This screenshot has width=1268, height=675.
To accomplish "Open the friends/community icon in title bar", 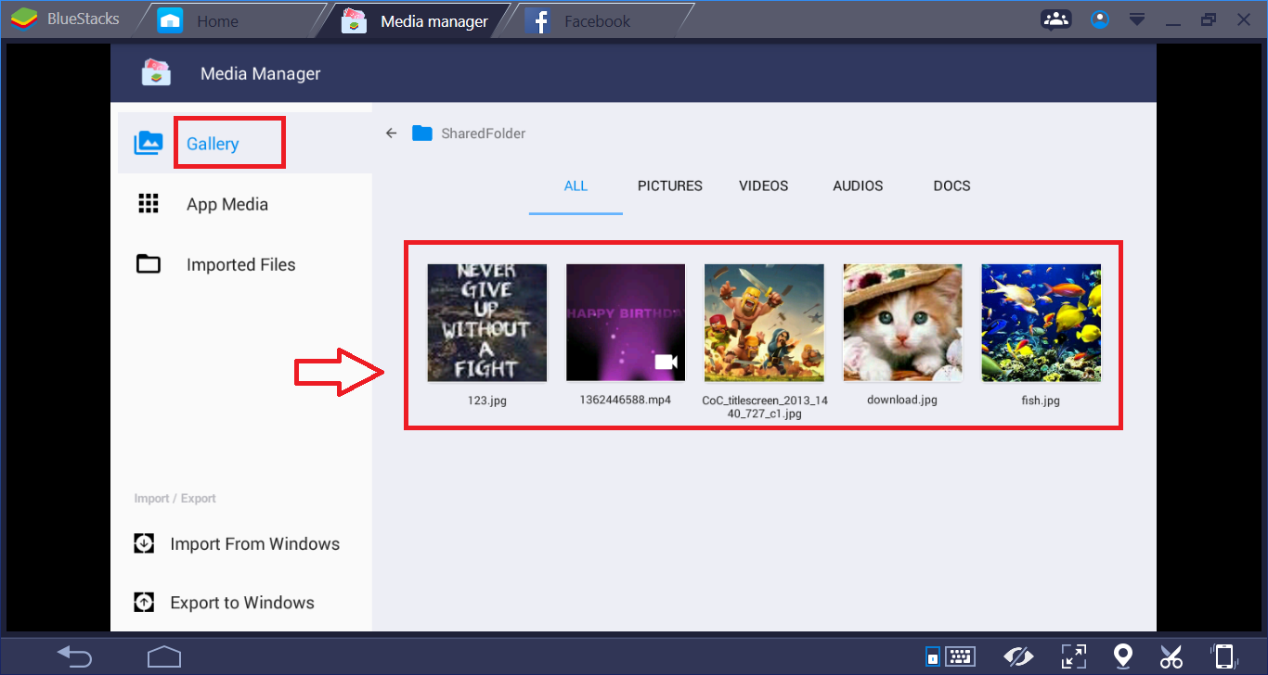I will click(x=1055, y=19).
